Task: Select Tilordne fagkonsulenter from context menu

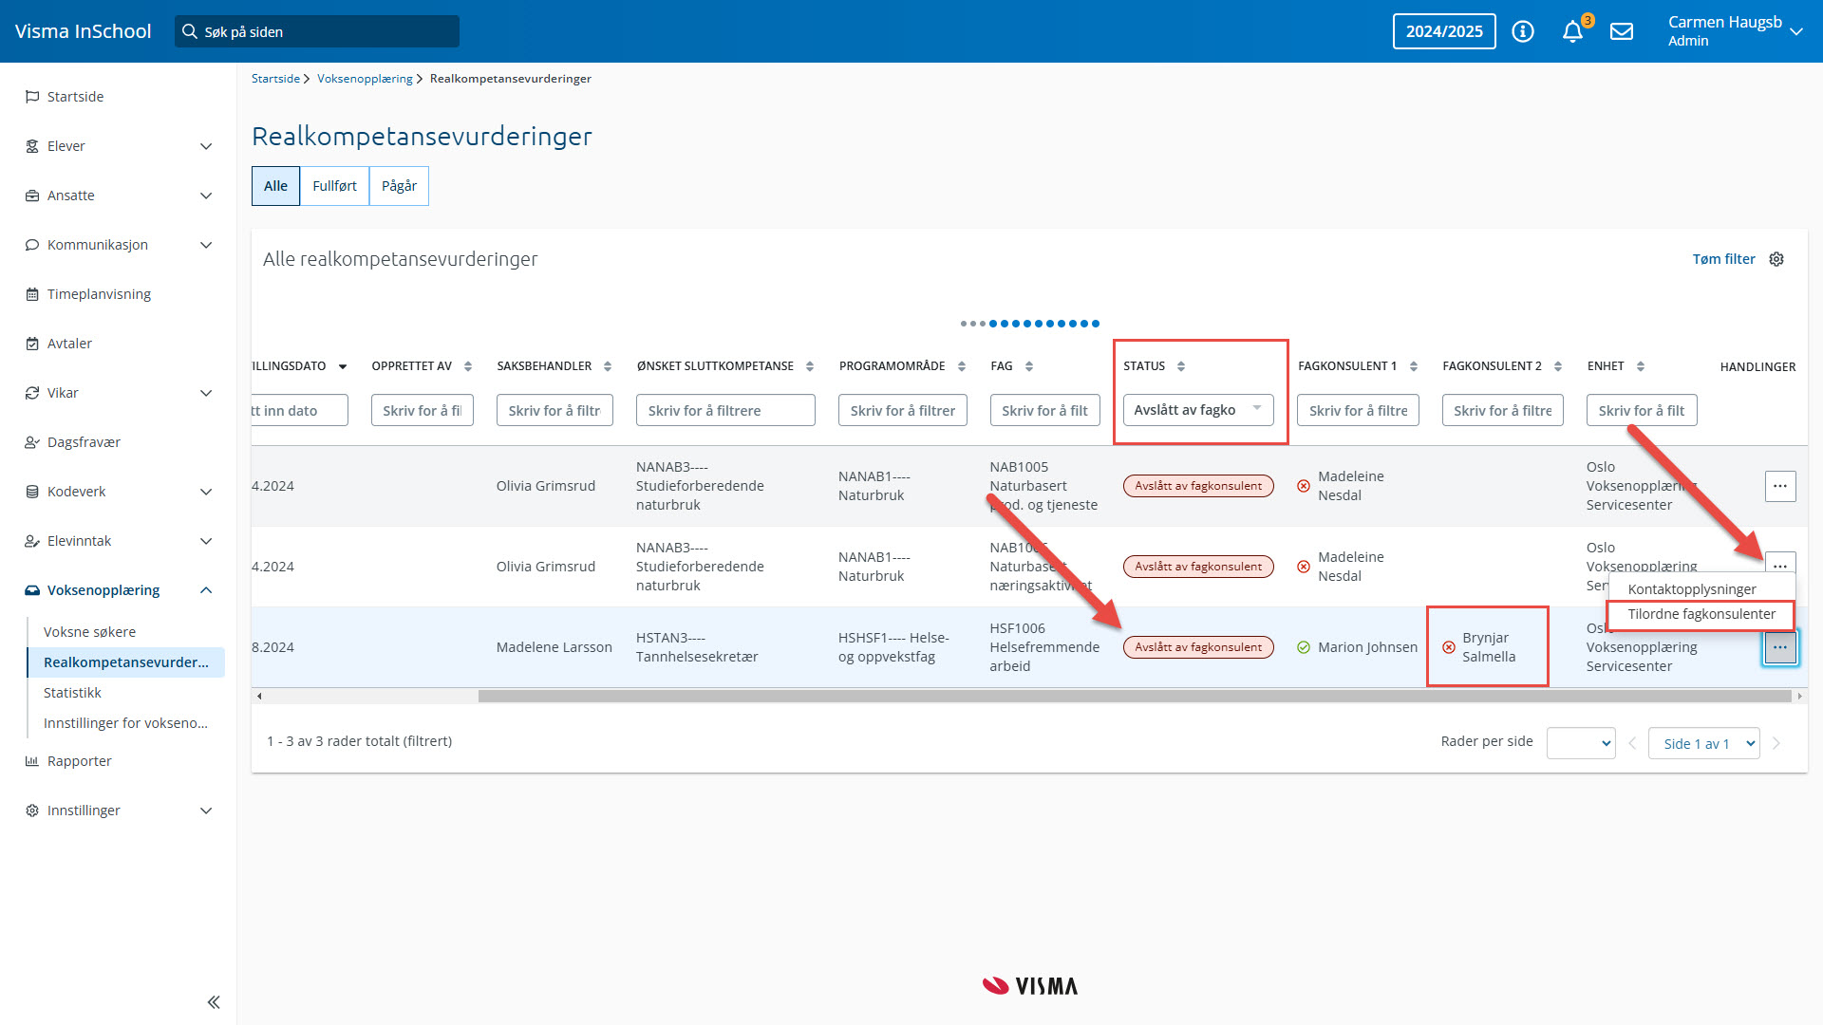Action: tap(1701, 614)
